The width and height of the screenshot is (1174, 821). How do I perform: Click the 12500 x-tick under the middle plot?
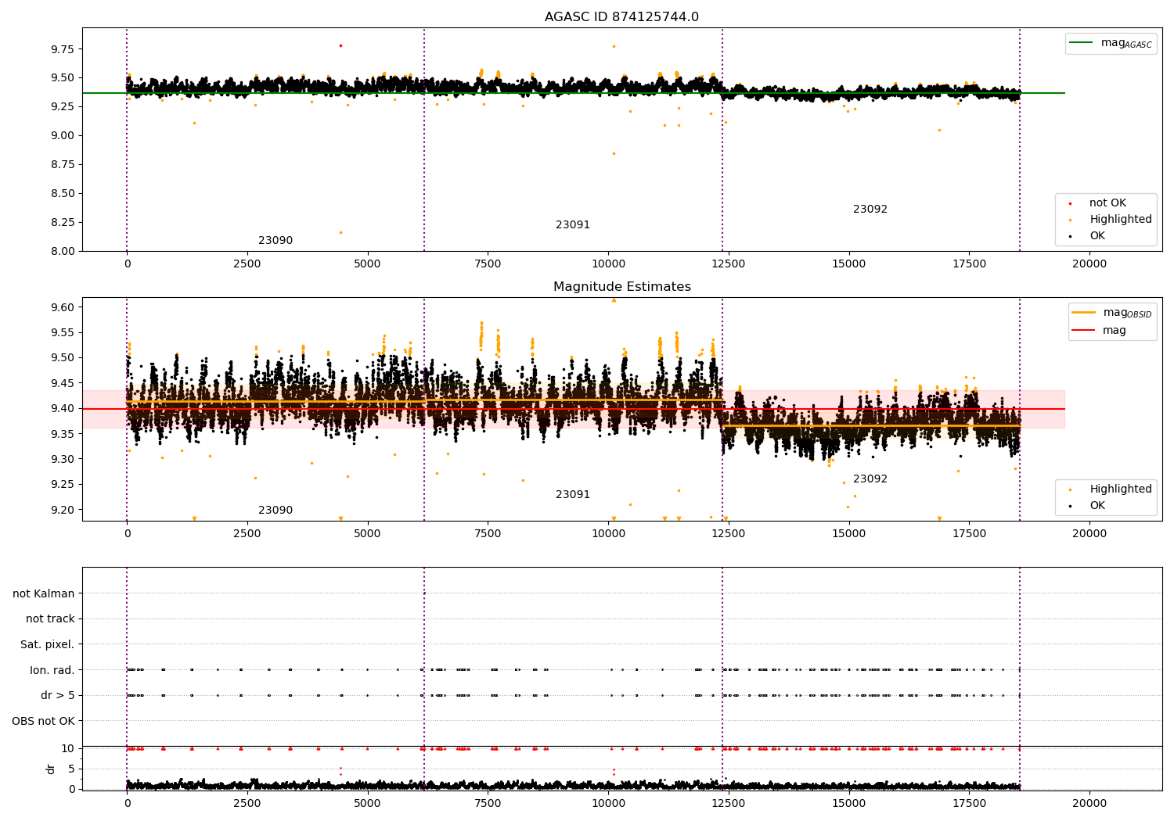pos(729,534)
